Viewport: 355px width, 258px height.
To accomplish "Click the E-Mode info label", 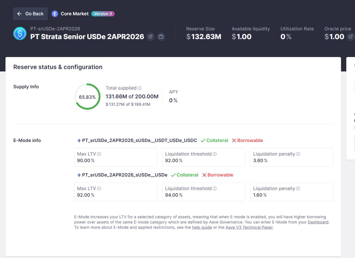I will coord(27,141).
